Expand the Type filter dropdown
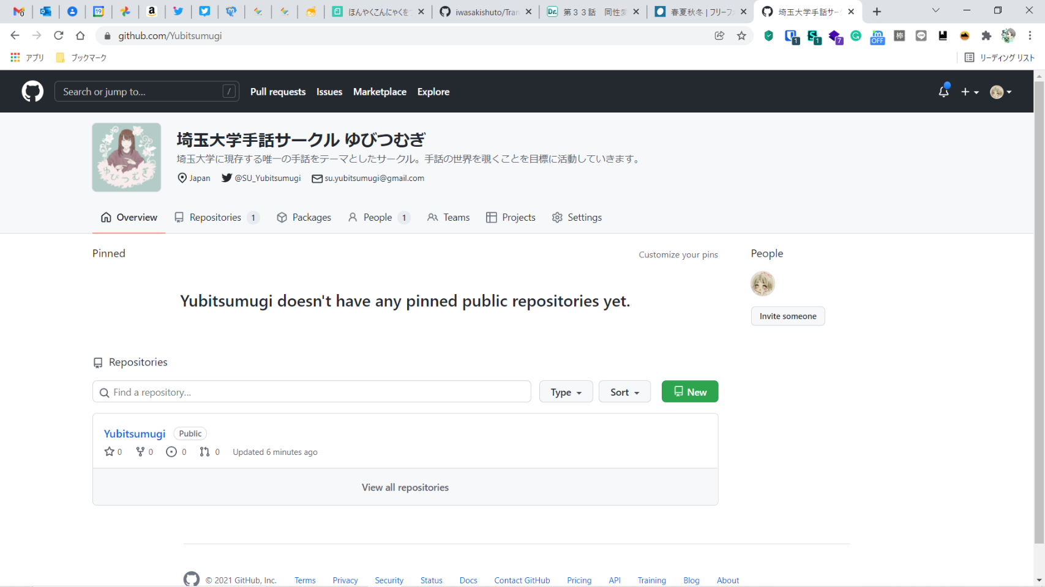This screenshot has height=587, width=1045. point(566,392)
